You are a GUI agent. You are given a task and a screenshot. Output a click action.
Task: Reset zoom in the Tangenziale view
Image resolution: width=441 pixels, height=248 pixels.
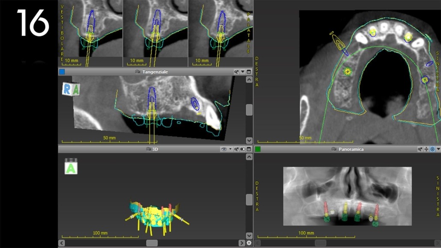236,72
